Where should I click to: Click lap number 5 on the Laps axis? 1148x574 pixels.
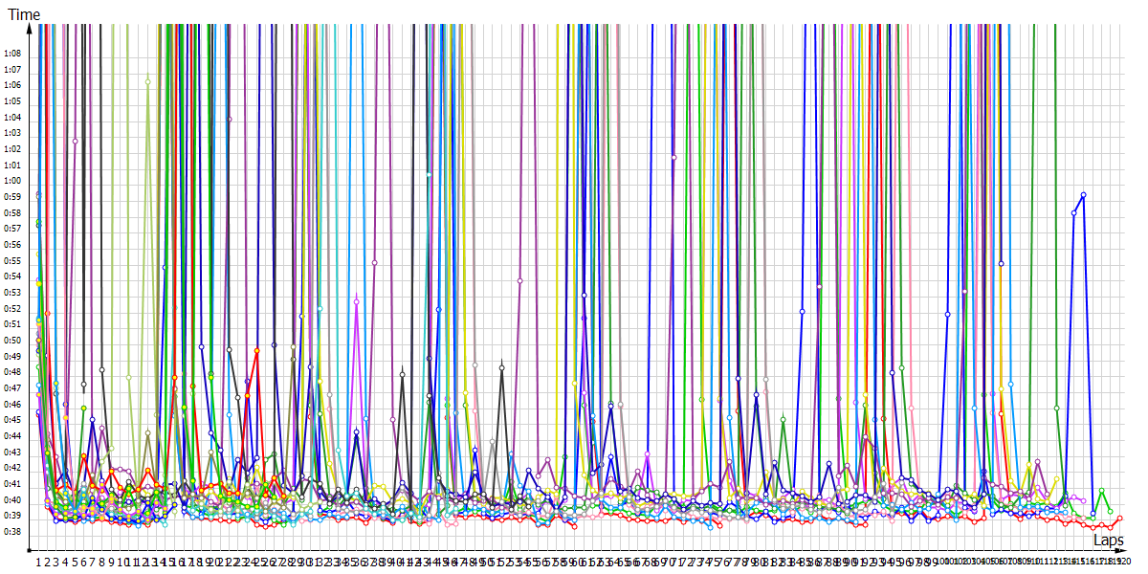pos(75,562)
